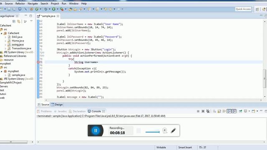Open the External Tools dropdown arrow
The width and height of the screenshot is (267, 150).
coord(65,9)
